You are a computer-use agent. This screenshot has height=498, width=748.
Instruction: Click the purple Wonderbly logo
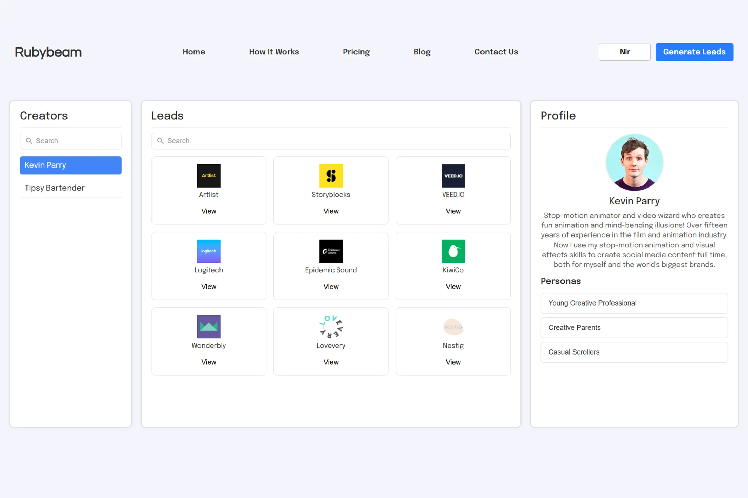pyautogui.click(x=209, y=327)
